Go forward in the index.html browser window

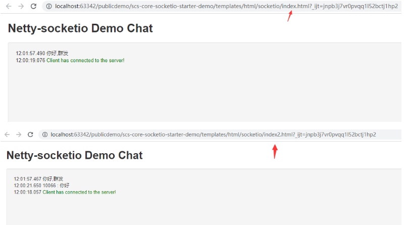pos(21,6)
